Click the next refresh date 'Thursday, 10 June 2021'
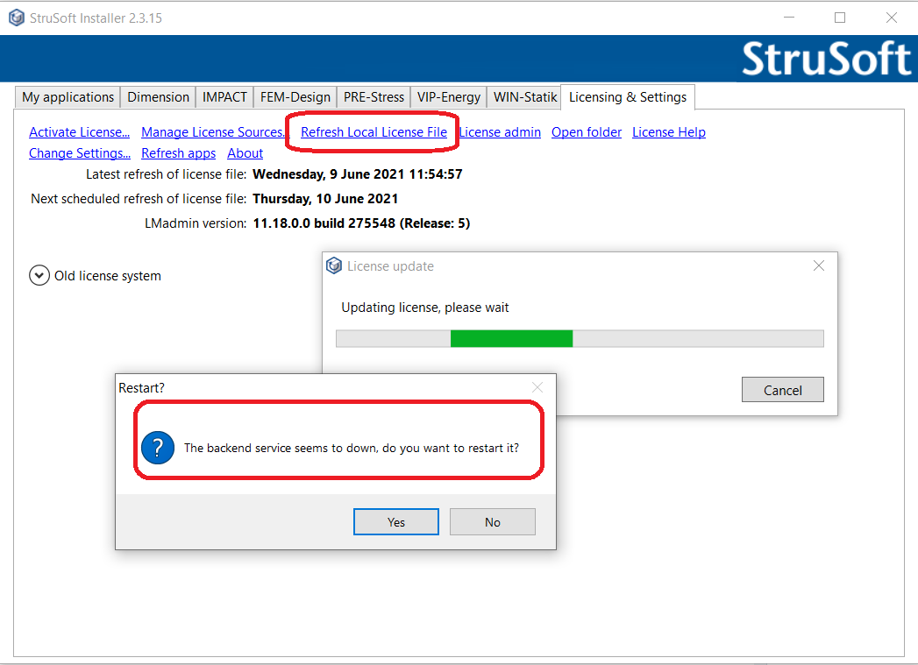The image size is (918, 665). pyautogui.click(x=325, y=199)
